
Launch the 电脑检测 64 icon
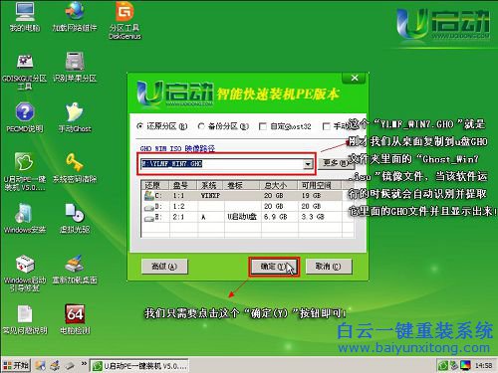75,319
